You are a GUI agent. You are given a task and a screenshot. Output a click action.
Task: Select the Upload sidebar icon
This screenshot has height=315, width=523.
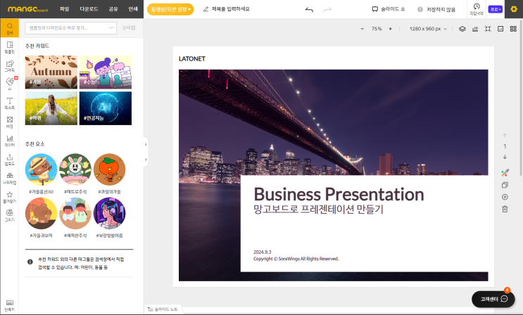tap(9, 159)
